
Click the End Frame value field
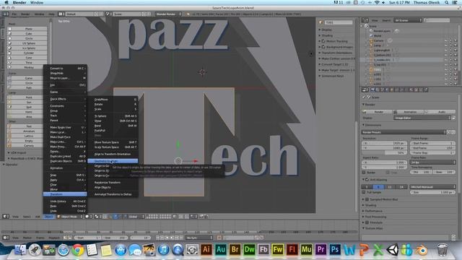click(432, 148)
